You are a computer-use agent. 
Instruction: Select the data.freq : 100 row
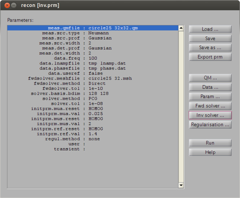[93, 58]
